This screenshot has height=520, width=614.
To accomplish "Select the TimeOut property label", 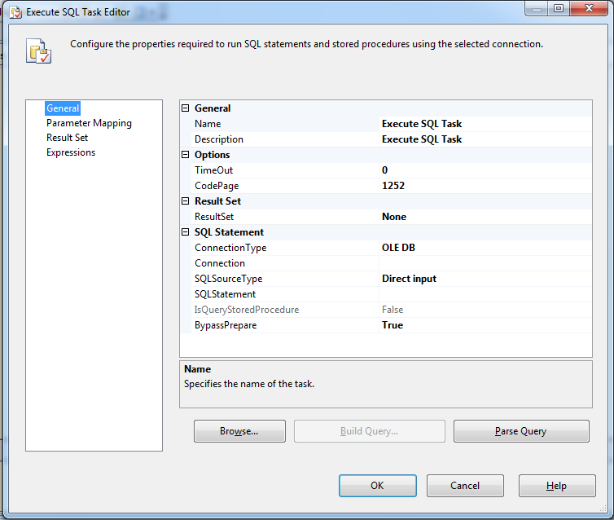I will 213,170.
